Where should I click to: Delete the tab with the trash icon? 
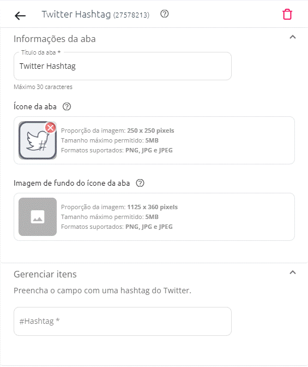click(287, 15)
